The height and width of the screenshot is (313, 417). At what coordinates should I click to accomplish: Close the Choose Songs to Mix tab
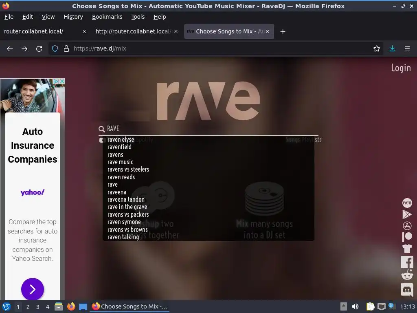[x=268, y=31]
